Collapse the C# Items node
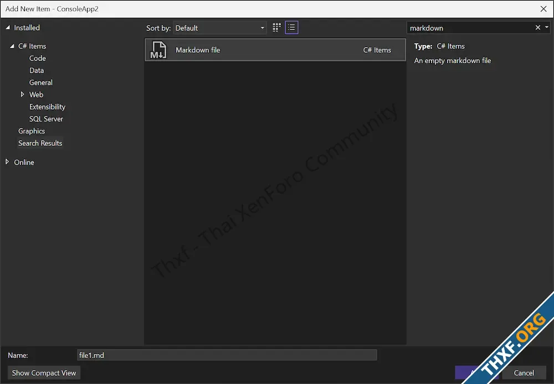554x384 pixels. tap(12, 46)
